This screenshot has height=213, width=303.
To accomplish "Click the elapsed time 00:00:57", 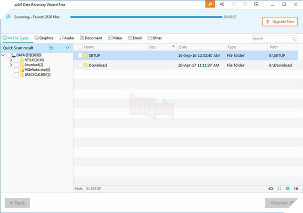I will pyautogui.click(x=230, y=17).
